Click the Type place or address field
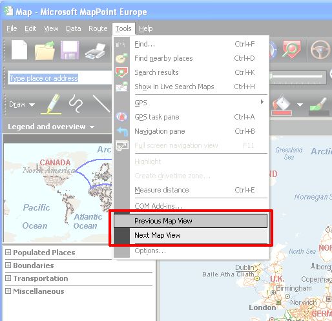 tap(60, 78)
